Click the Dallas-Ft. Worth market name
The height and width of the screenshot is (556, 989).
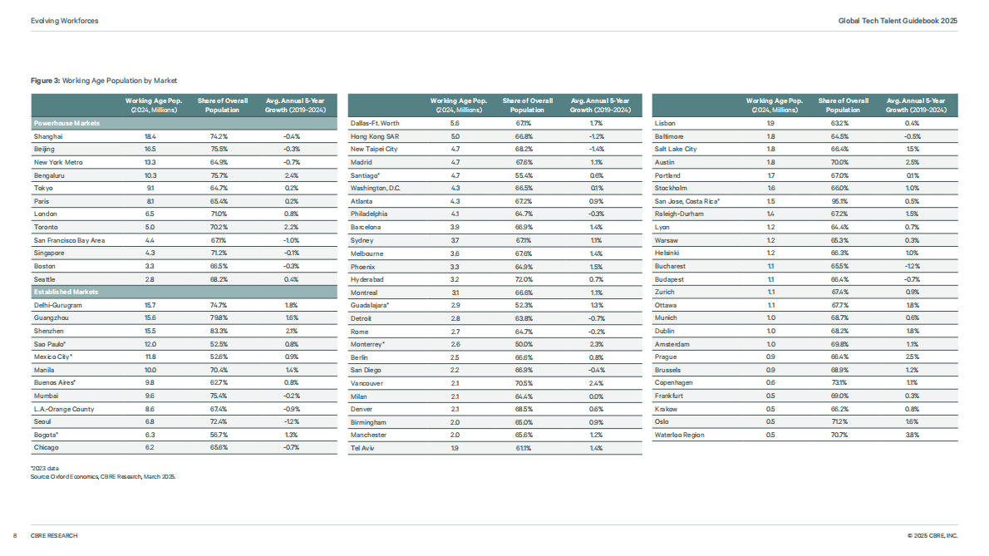pyautogui.click(x=375, y=124)
